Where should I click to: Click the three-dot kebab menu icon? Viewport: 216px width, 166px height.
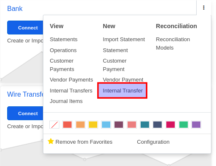[204, 8]
